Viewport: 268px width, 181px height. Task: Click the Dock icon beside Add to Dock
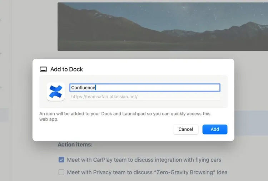click(x=43, y=69)
